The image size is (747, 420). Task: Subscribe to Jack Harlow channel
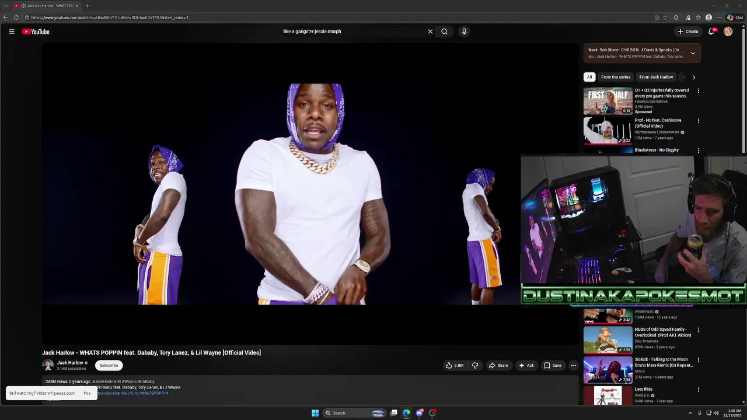click(109, 366)
